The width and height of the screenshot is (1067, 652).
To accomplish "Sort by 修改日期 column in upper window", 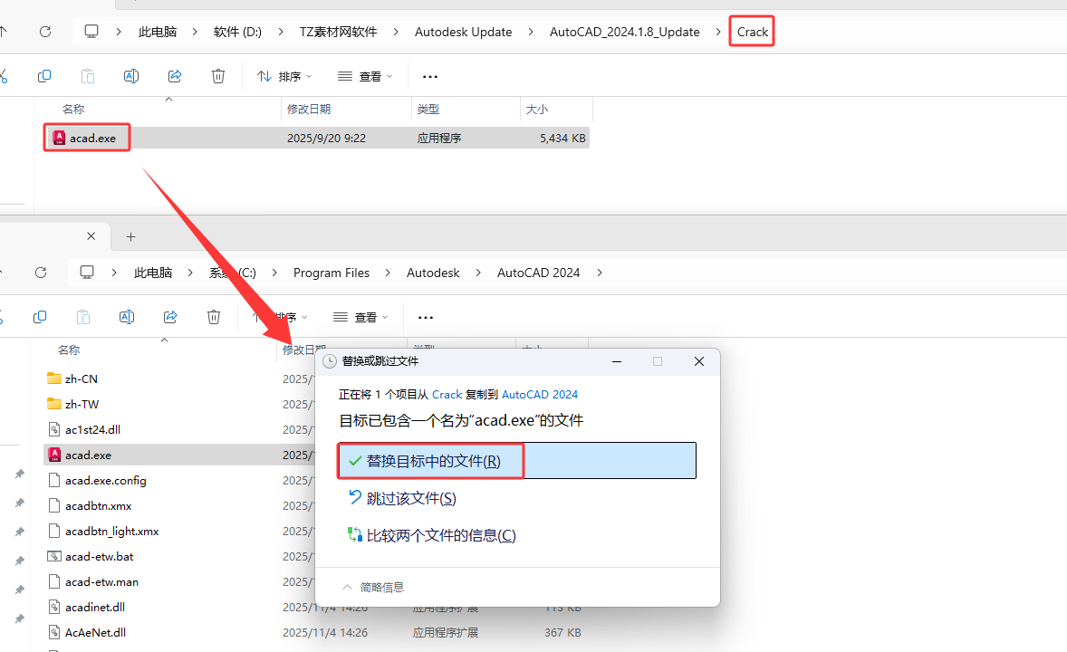I will [x=309, y=109].
